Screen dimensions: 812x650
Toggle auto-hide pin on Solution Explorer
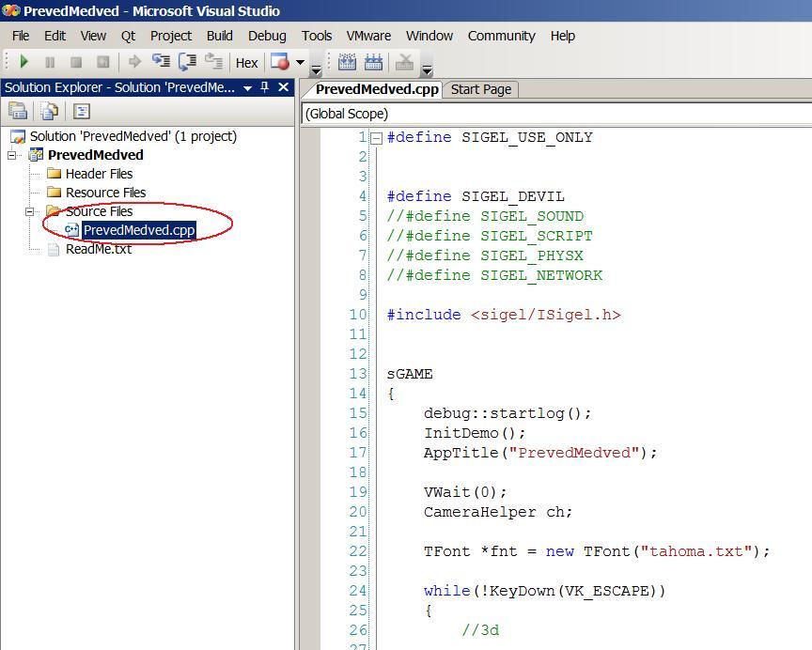(265, 87)
